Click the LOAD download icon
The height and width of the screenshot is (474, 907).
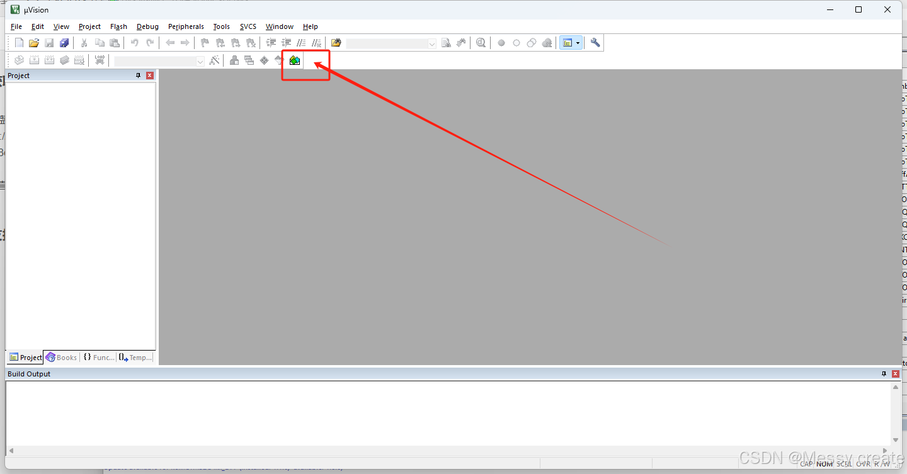point(100,60)
